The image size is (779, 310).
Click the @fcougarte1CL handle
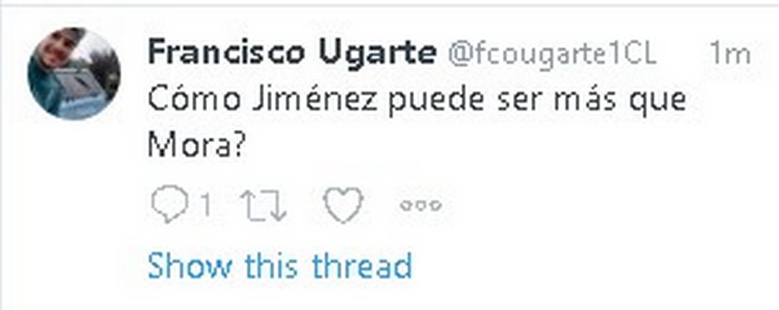(x=552, y=53)
